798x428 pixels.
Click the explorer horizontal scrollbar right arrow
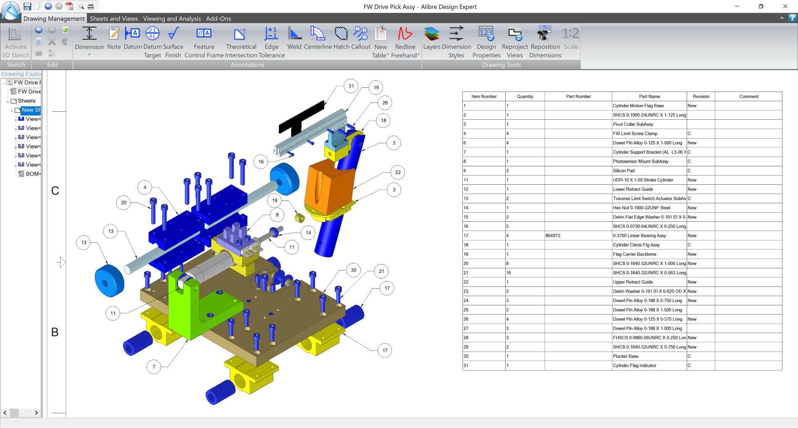36,413
